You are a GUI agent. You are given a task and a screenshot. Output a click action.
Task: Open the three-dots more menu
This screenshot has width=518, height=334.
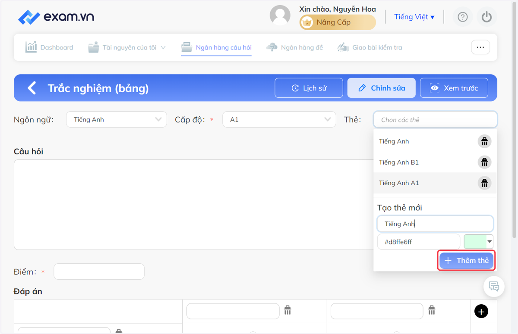[x=480, y=47]
